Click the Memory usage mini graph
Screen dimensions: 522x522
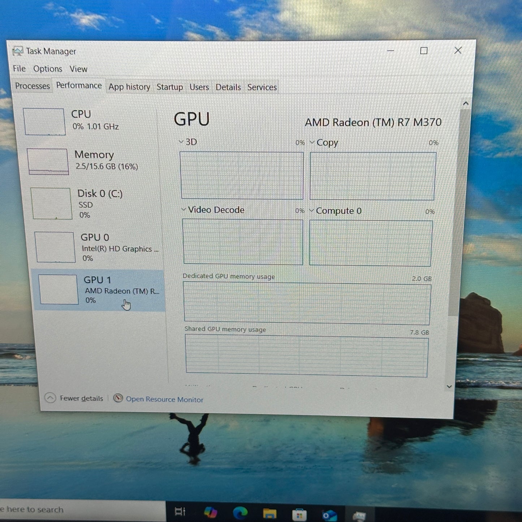(48, 161)
